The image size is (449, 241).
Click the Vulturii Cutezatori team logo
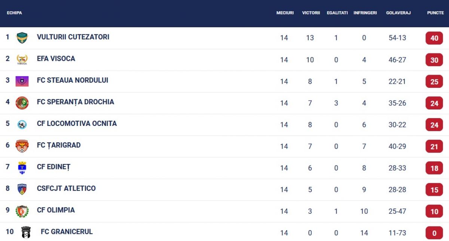click(22, 38)
